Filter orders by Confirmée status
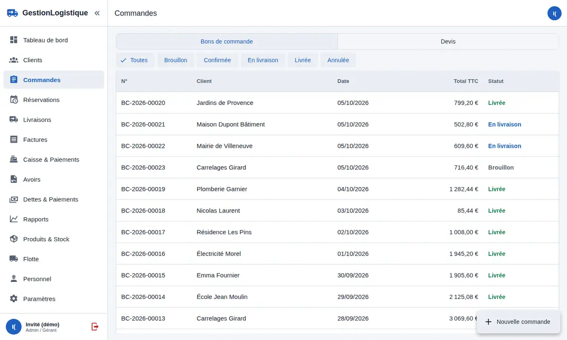567x340 pixels. point(217,60)
